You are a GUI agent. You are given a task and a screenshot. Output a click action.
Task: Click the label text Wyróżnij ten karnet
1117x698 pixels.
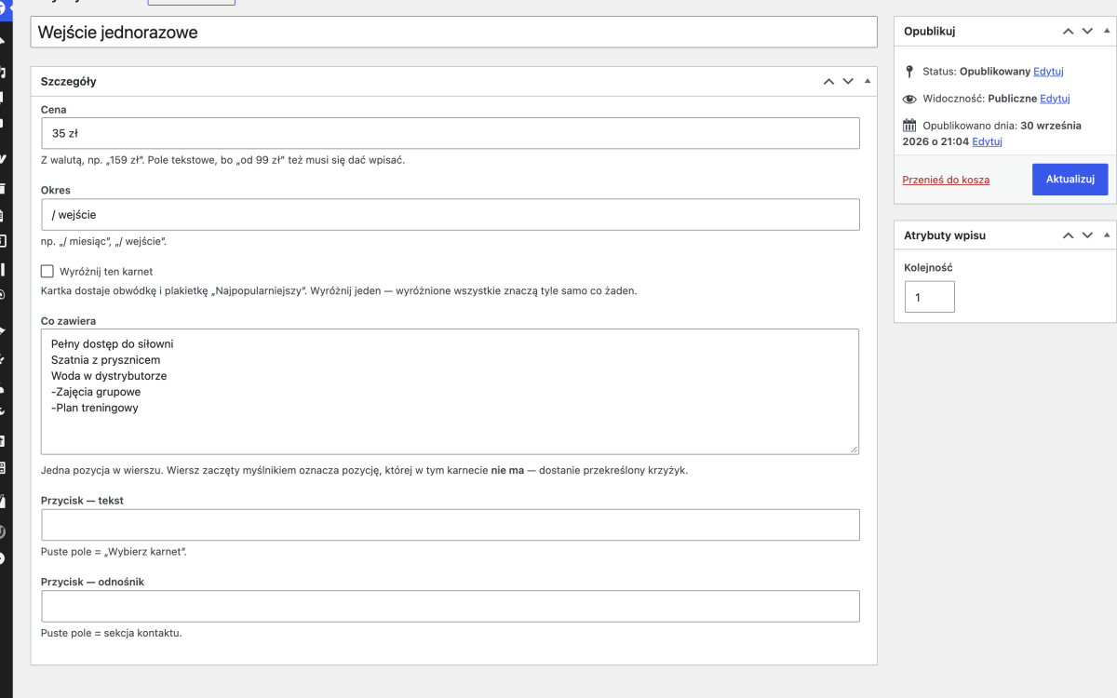click(x=106, y=272)
